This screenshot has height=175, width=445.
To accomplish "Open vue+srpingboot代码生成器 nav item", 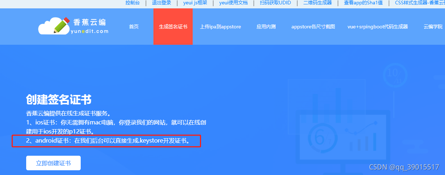I will pos(377,27).
